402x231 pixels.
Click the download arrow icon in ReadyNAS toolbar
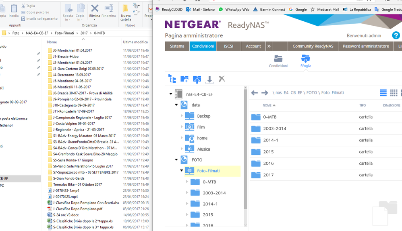coord(209,80)
